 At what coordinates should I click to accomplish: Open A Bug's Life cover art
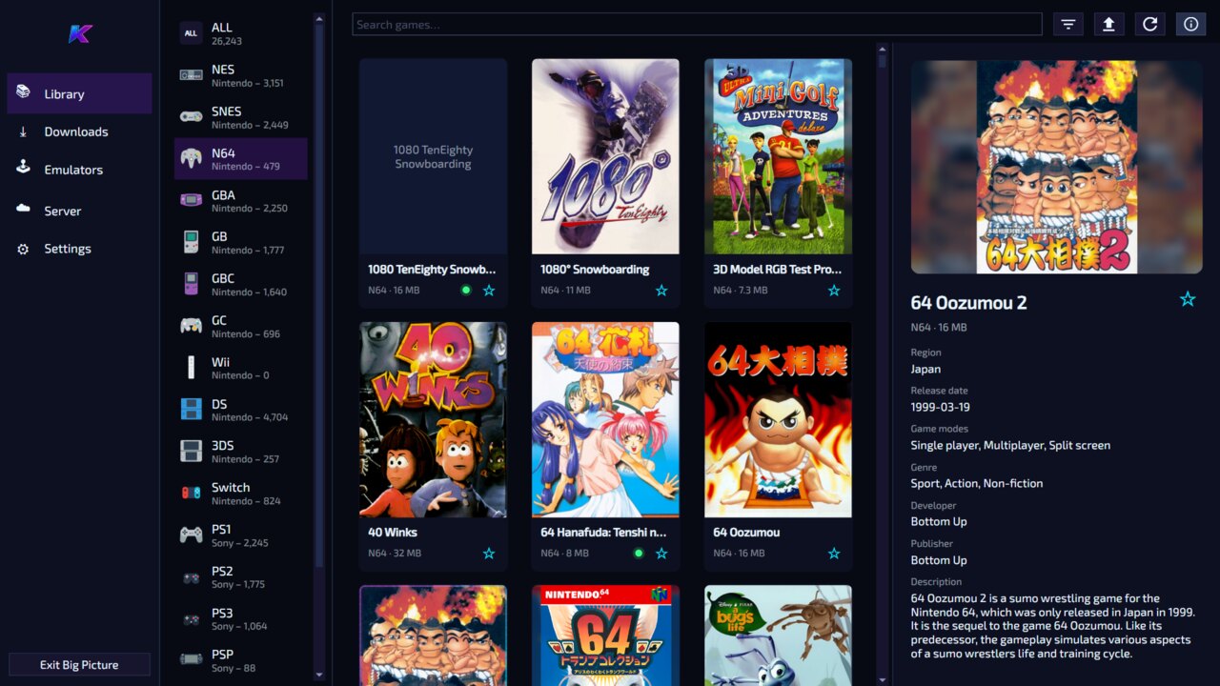point(778,636)
